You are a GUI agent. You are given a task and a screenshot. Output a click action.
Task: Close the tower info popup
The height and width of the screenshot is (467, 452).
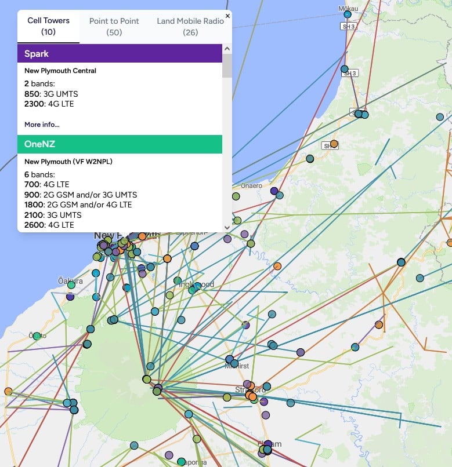[227, 16]
